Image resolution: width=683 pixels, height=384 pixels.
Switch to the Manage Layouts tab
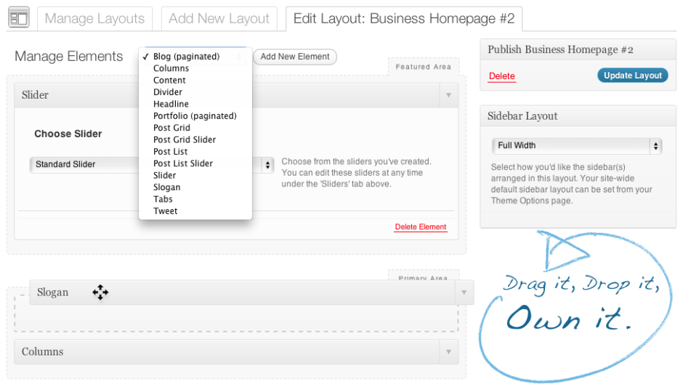coord(94,19)
